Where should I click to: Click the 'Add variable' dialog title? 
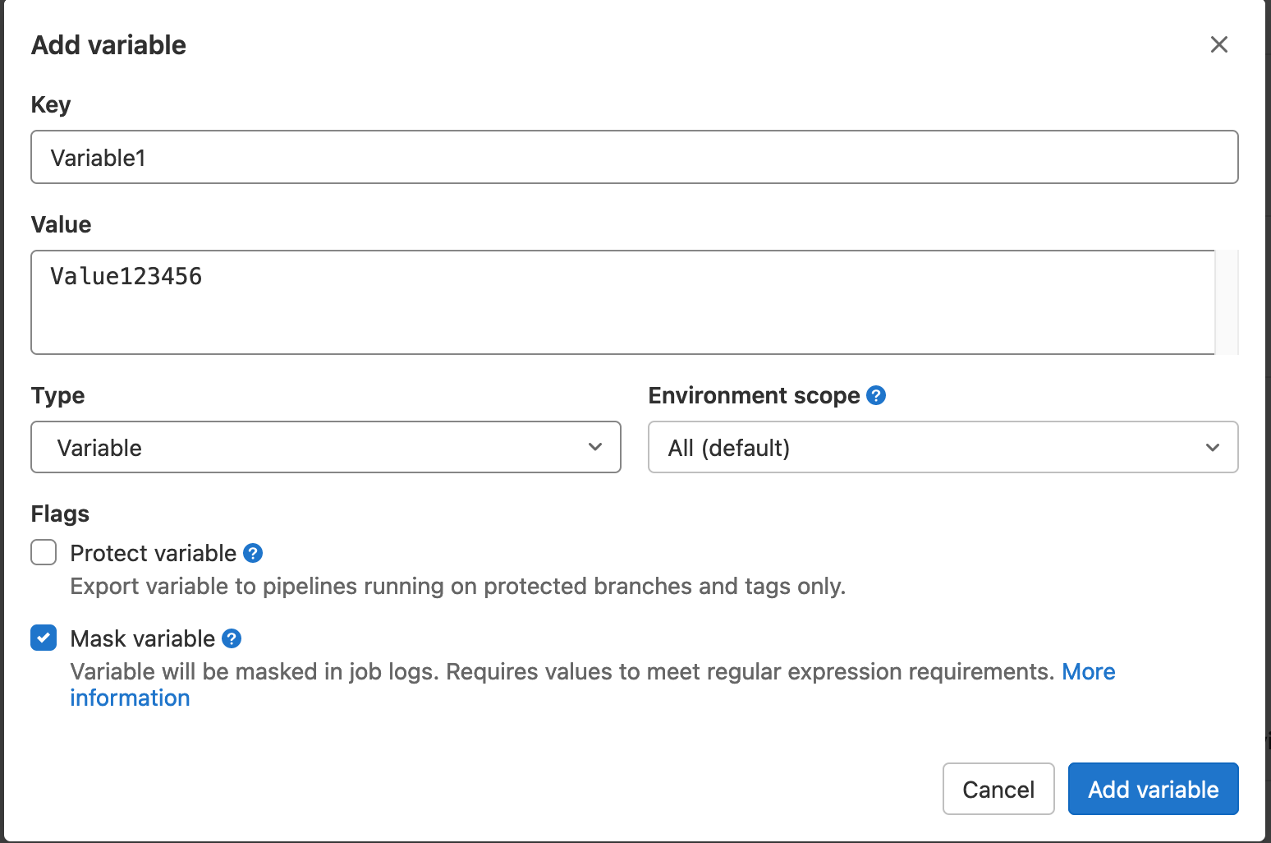108,44
